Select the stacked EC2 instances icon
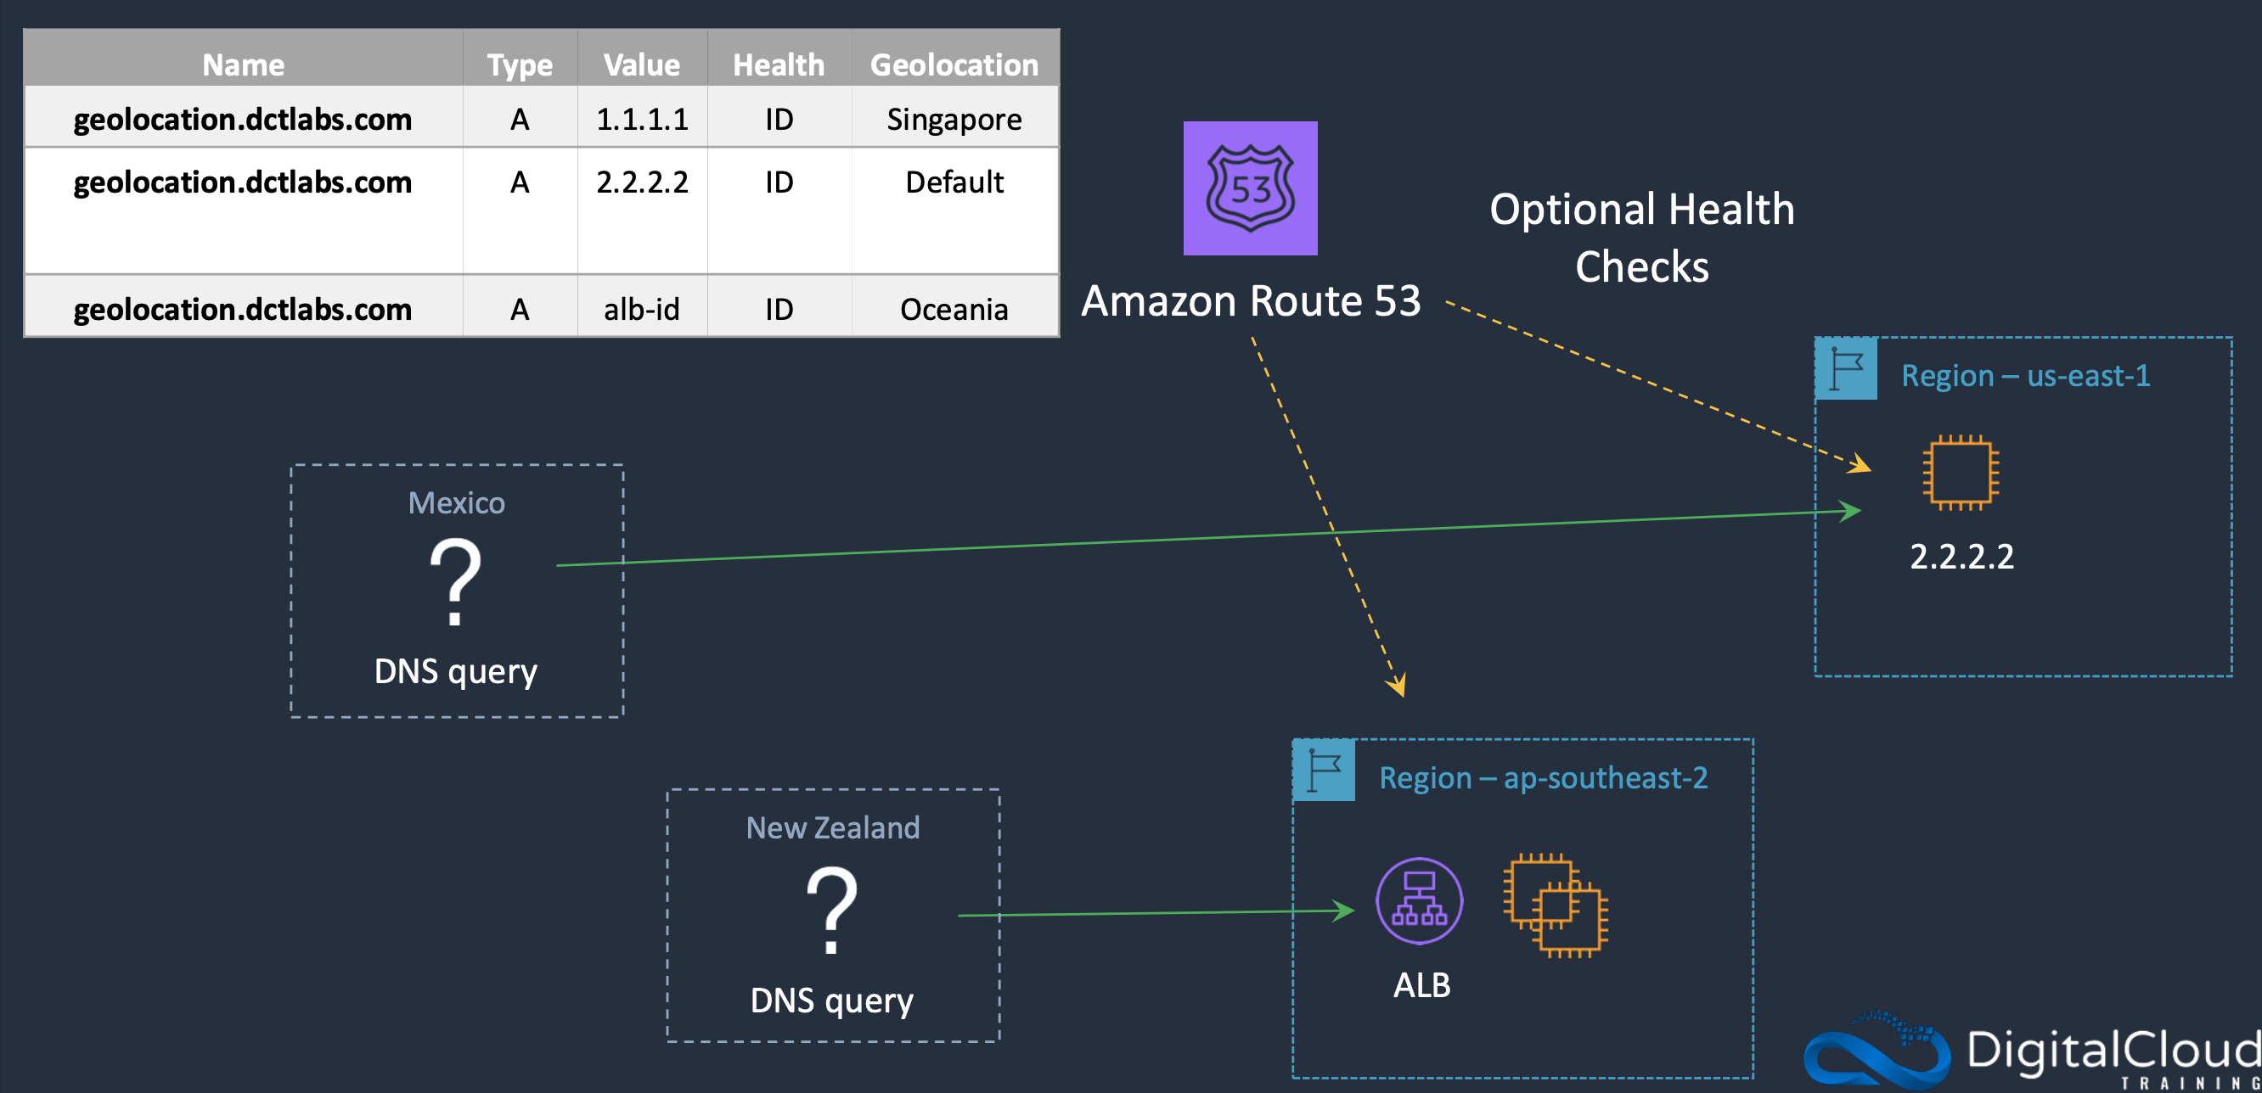Image resolution: width=2262 pixels, height=1093 pixels. click(x=1556, y=905)
